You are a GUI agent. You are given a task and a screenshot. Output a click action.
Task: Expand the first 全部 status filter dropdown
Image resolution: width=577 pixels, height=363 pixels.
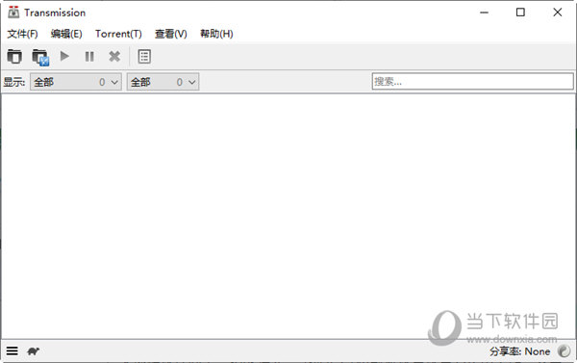click(x=76, y=82)
